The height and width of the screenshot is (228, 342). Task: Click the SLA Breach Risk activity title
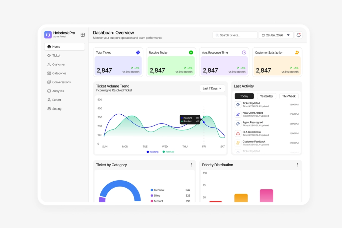pyautogui.click(x=252, y=132)
